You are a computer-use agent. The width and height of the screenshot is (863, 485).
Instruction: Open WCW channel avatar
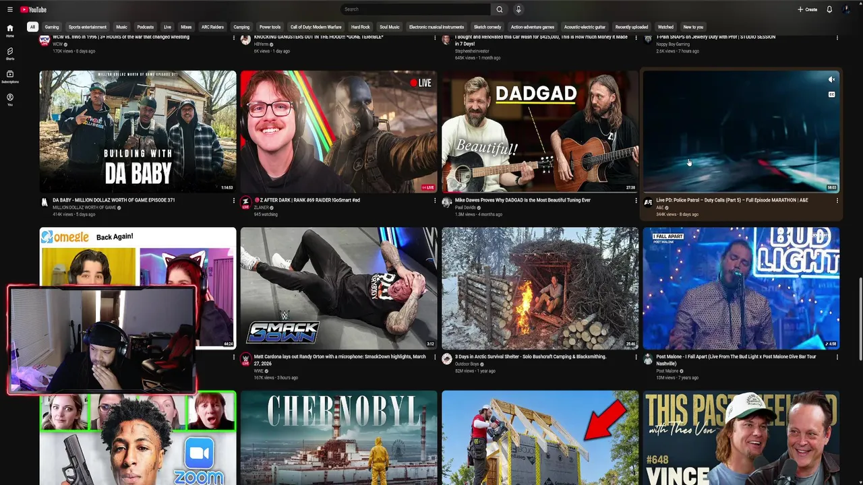click(44, 40)
